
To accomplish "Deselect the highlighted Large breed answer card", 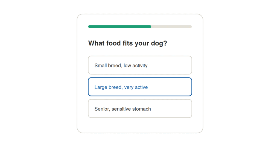I will (140, 87).
